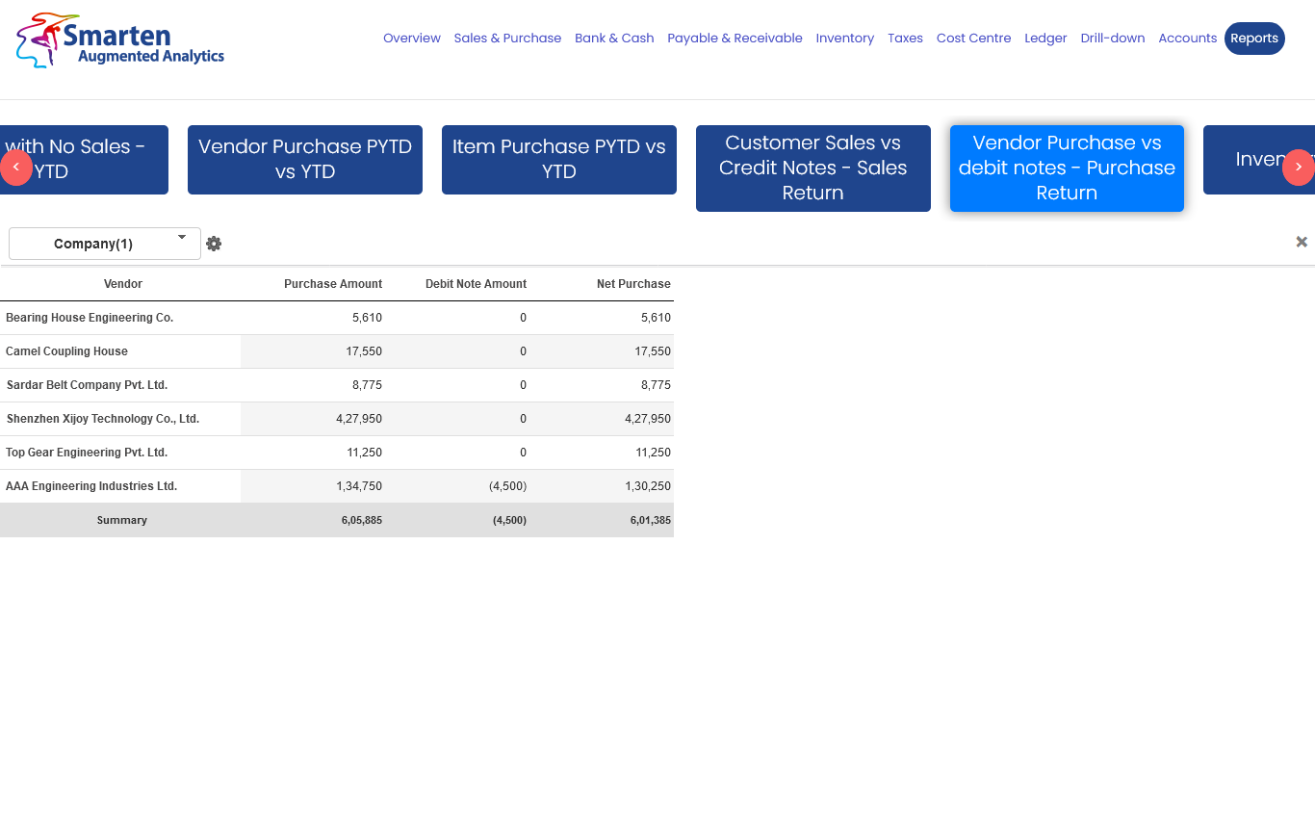Select Top Gear Engineering Pvt. Ltd.
The width and height of the screenshot is (1315, 830).
pos(87,453)
